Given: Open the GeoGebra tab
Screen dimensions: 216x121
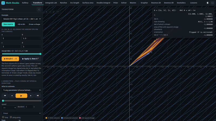Looking at the screenshot, I should (x=181, y=3).
